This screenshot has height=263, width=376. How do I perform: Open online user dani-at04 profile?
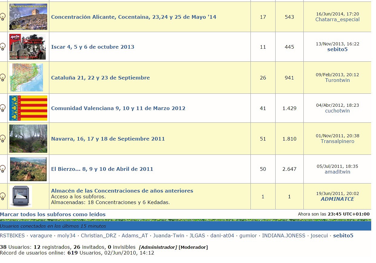[222, 235]
